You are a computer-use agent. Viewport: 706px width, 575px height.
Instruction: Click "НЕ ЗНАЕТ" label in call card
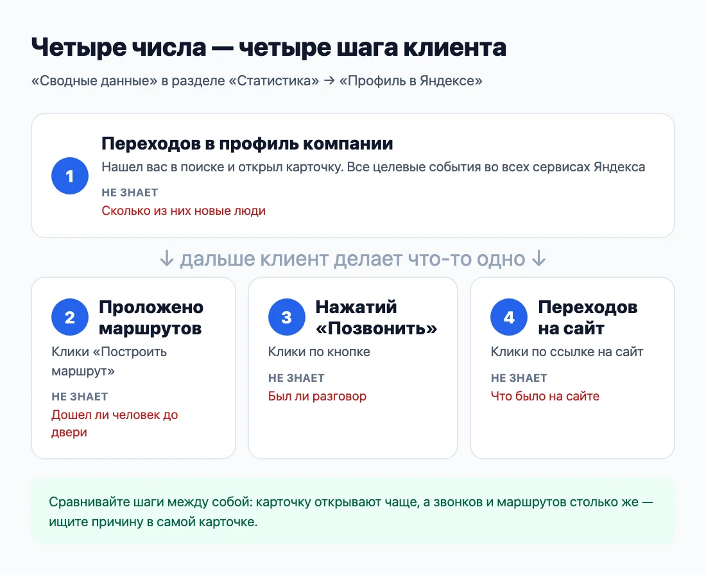click(x=297, y=378)
